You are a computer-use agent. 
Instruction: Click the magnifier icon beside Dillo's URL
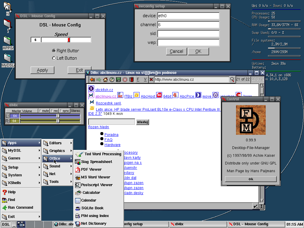(x=232, y=80)
